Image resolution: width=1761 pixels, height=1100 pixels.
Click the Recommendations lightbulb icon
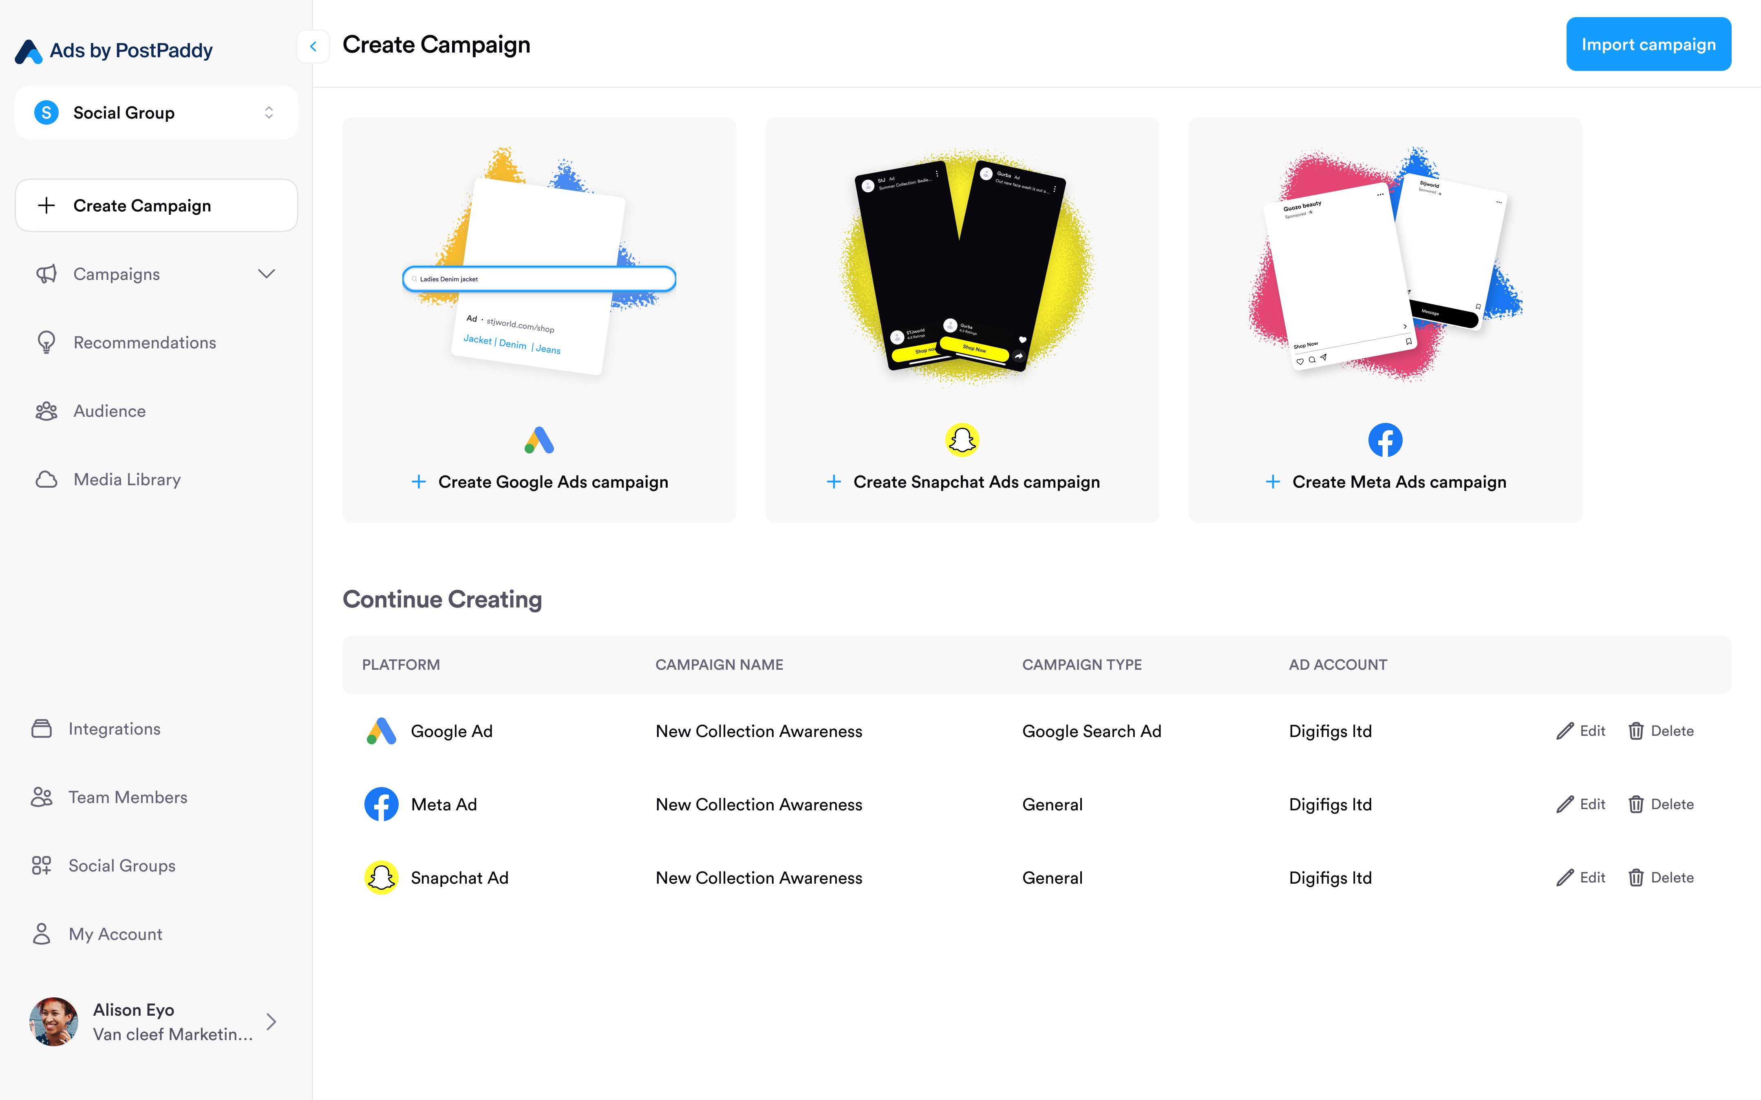(46, 343)
